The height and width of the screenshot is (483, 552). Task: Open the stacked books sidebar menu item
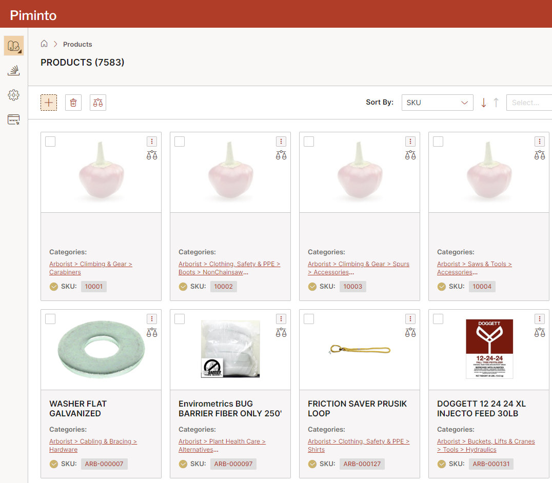14,71
